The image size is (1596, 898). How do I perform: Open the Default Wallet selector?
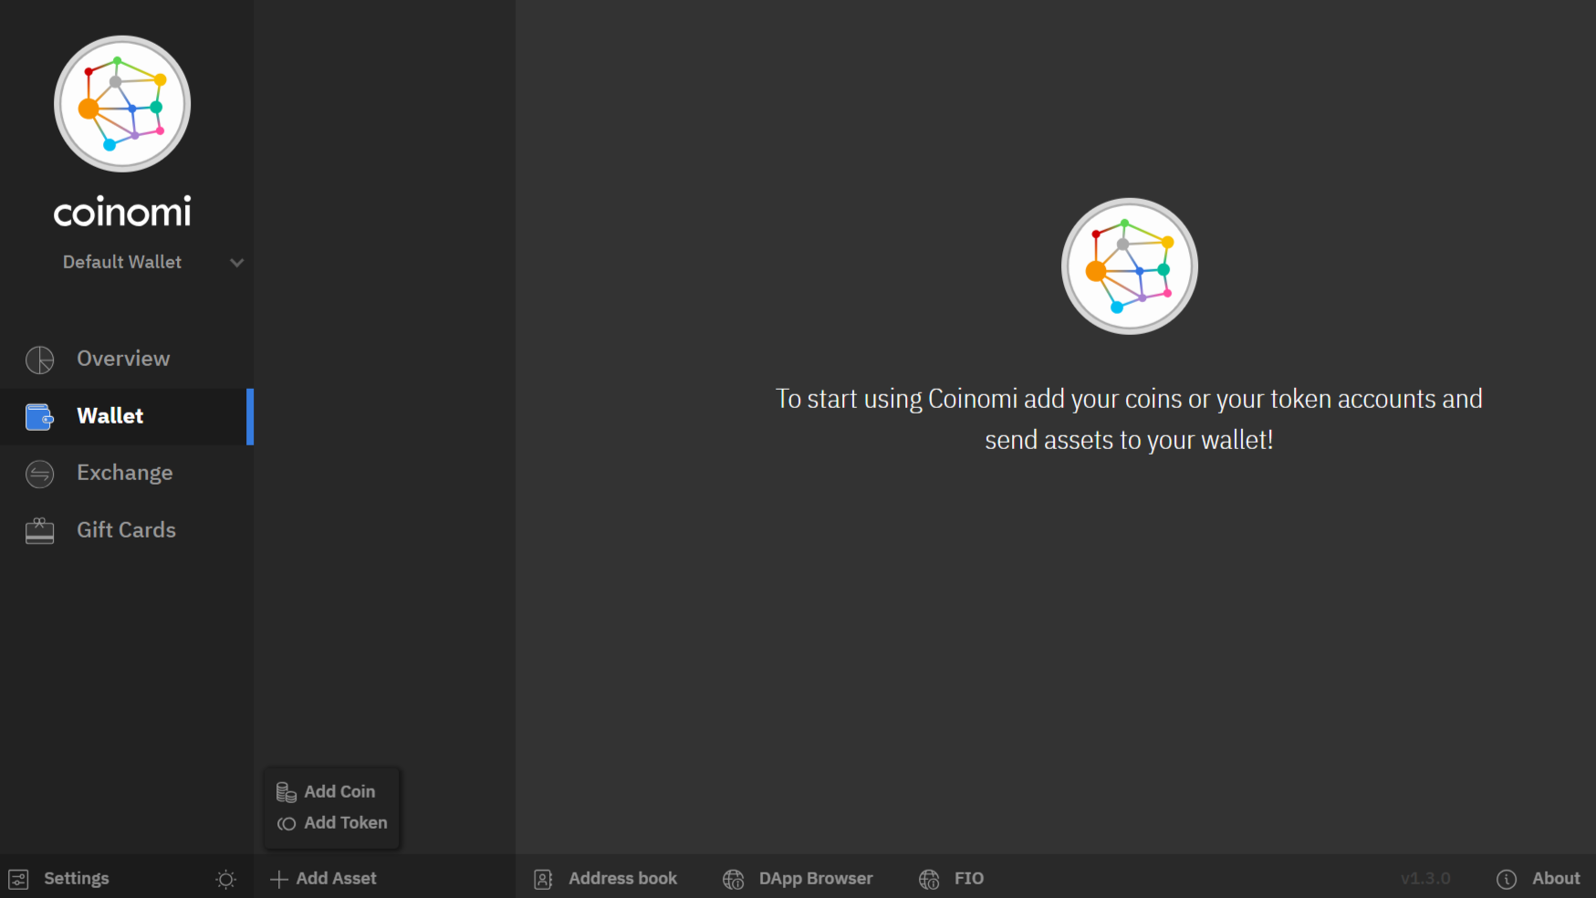122,263
